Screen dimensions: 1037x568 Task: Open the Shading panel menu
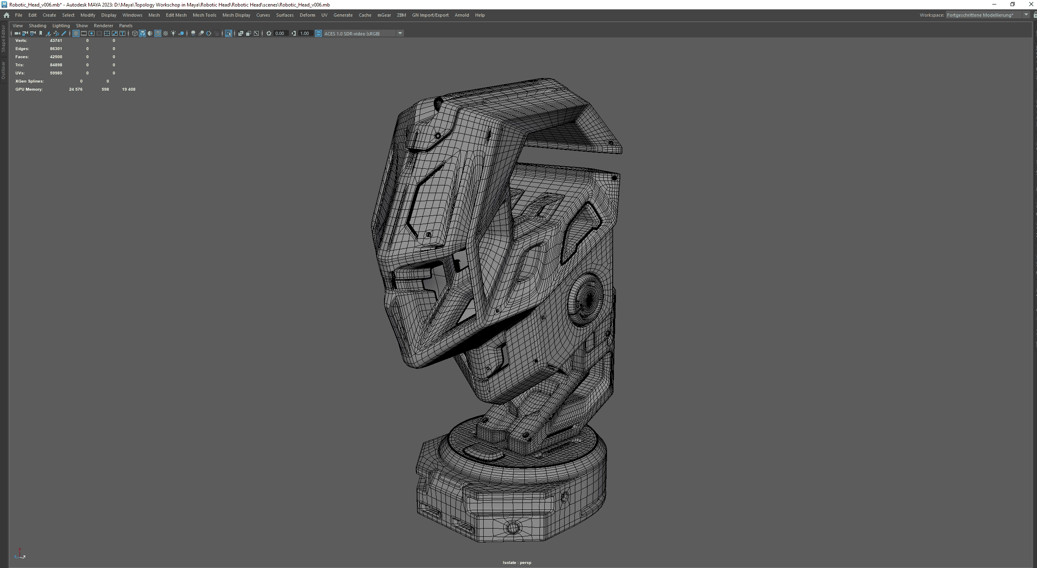tap(37, 26)
